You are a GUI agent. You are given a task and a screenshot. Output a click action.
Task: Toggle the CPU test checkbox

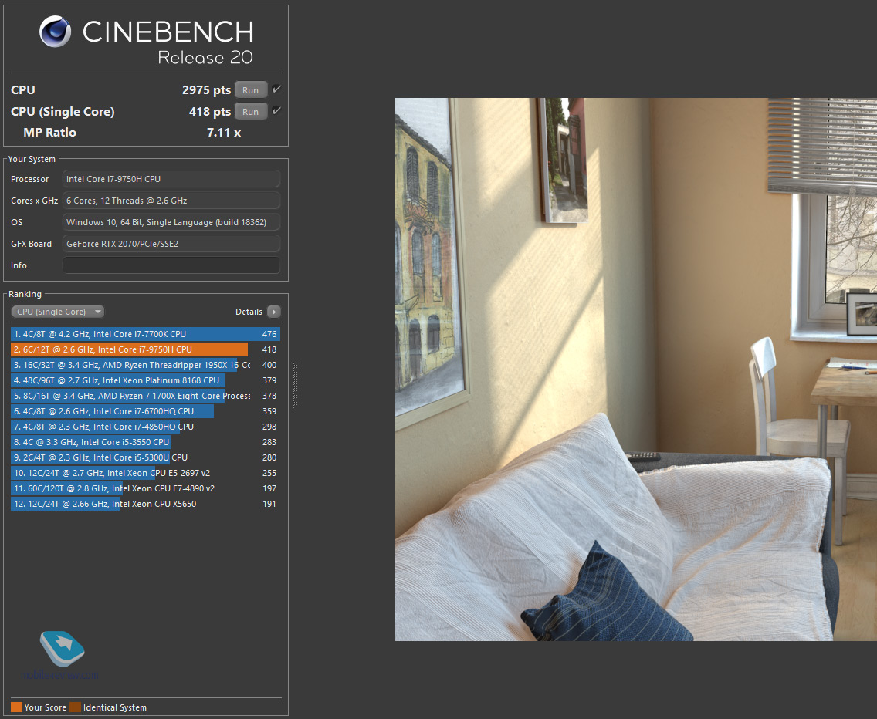click(276, 89)
